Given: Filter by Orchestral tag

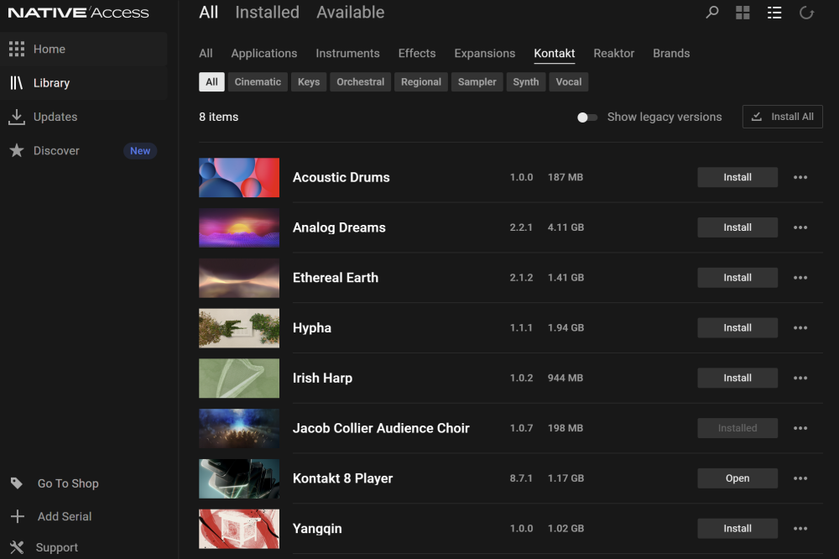Looking at the screenshot, I should coord(360,82).
